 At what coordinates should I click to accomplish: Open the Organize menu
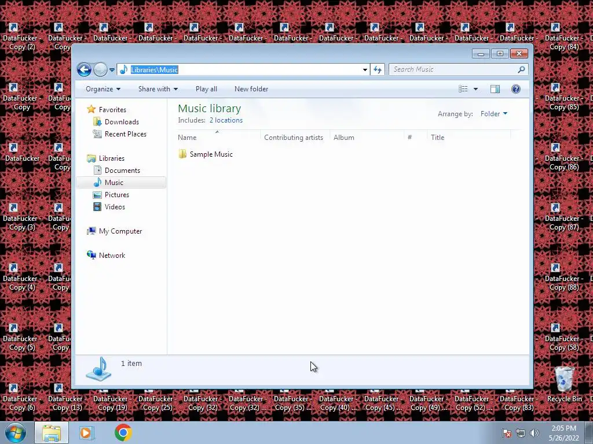point(103,89)
